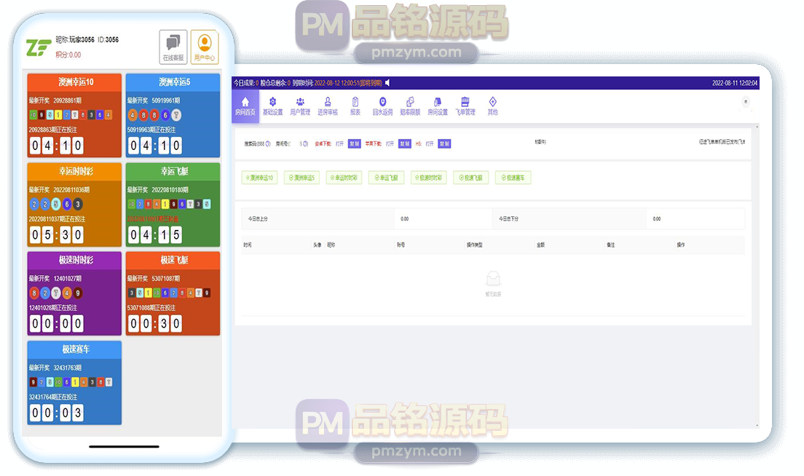Open the 极速飞艇 game card on phone
The width and height of the screenshot is (804, 476).
[x=173, y=293]
